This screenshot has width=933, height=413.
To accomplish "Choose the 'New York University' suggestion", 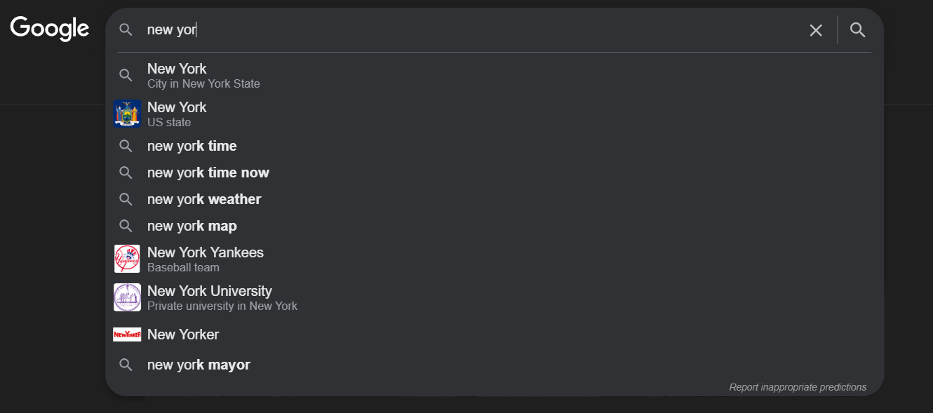I will [x=209, y=297].
